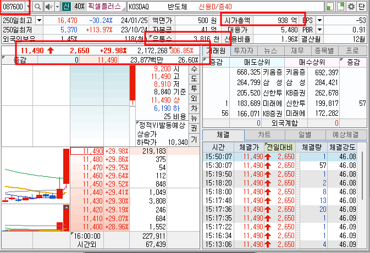Click the green layout icon right before the gear
Image resolution: width=370 pixels, height=253 pixels.
pyautogui.click(x=340, y=7)
